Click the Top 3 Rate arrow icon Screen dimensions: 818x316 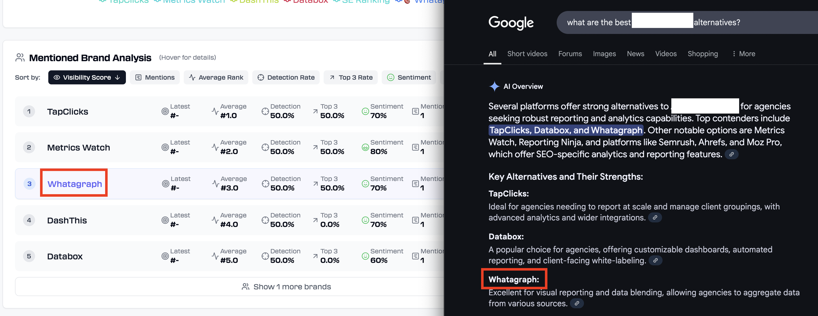click(x=332, y=77)
